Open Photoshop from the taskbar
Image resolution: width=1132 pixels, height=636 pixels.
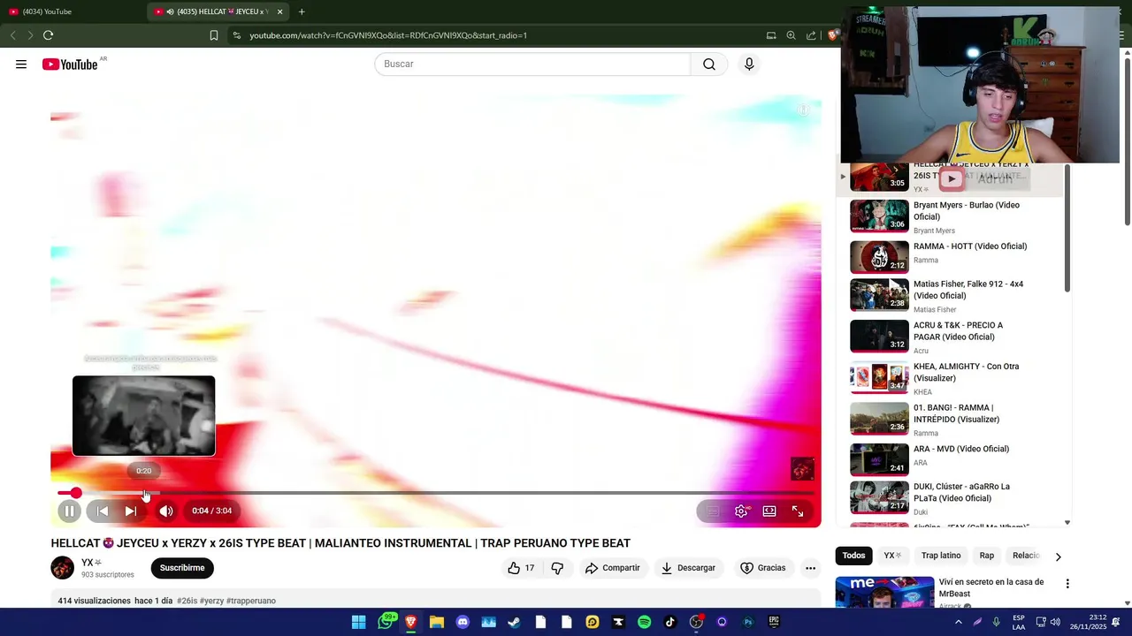(748, 622)
